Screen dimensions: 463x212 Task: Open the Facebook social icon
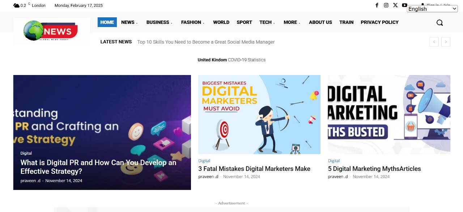tap(377, 5)
